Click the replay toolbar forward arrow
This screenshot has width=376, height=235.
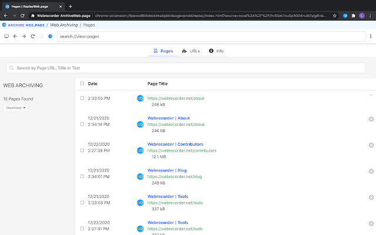click(23, 36)
